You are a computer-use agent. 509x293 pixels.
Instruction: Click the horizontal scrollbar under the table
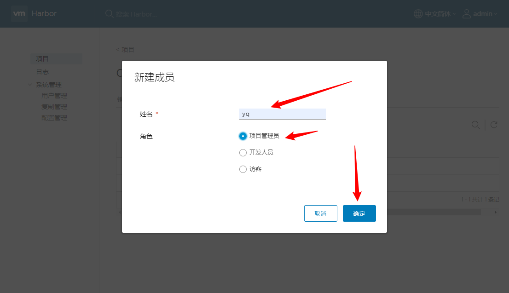pos(434,212)
